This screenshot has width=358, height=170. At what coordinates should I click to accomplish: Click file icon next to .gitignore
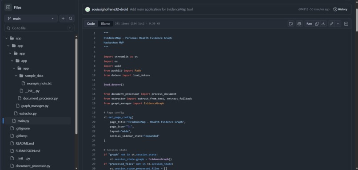click(12, 128)
